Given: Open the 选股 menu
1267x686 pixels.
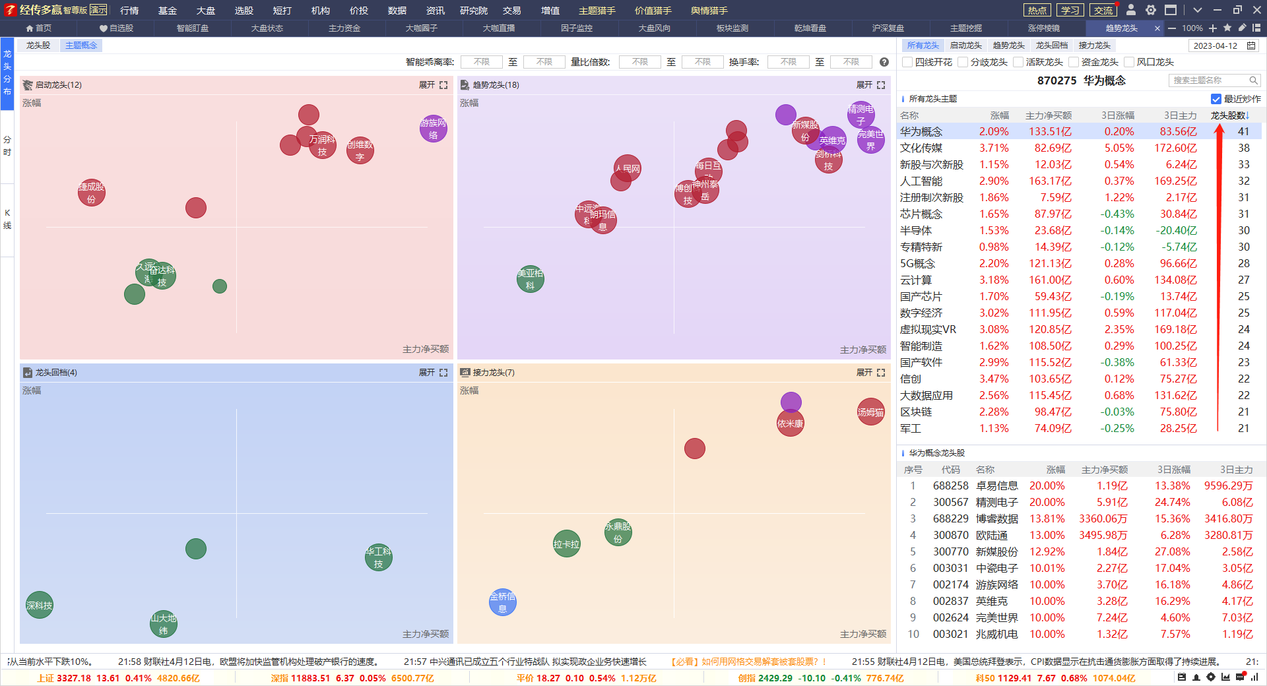Looking at the screenshot, I should tap(244, 11).
